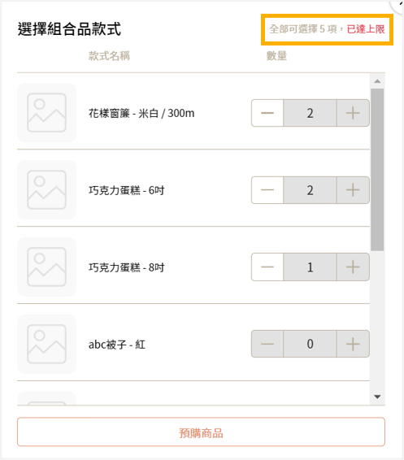Click plus icon for abc被子 - 紅
The width and height of the screenshot is (404, 460).
353,344
